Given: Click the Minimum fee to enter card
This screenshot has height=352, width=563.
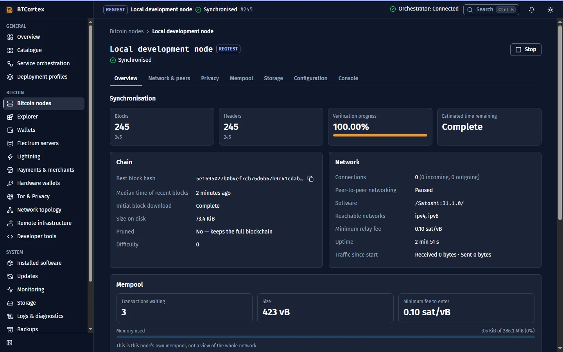Looking at the screenshot, I should (x=466, y=308).
